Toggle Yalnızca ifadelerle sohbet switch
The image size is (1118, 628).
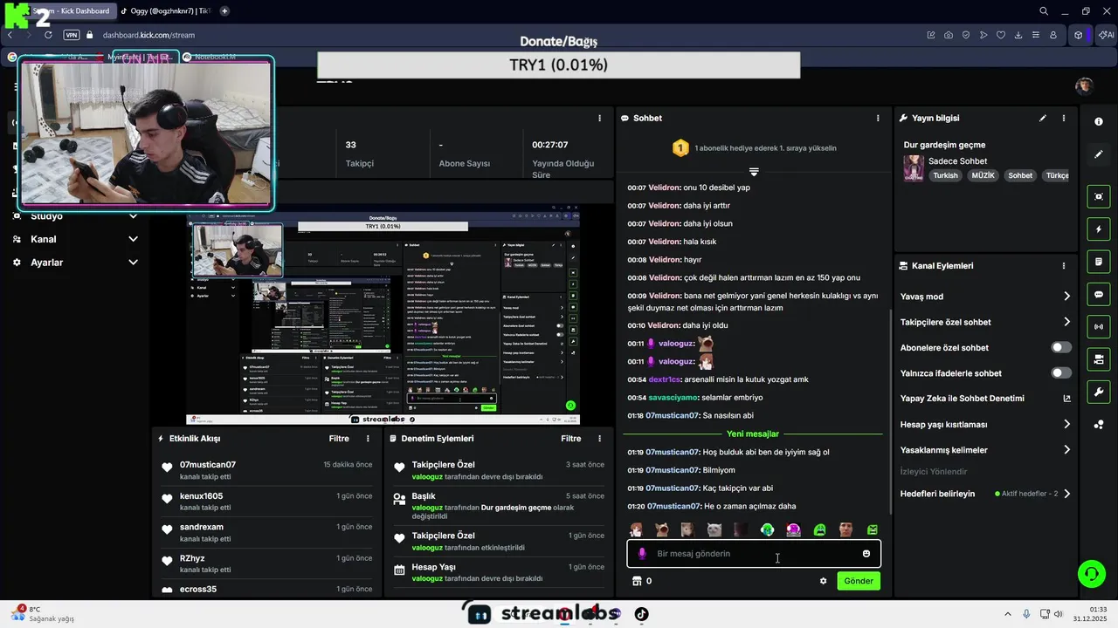1061,373
